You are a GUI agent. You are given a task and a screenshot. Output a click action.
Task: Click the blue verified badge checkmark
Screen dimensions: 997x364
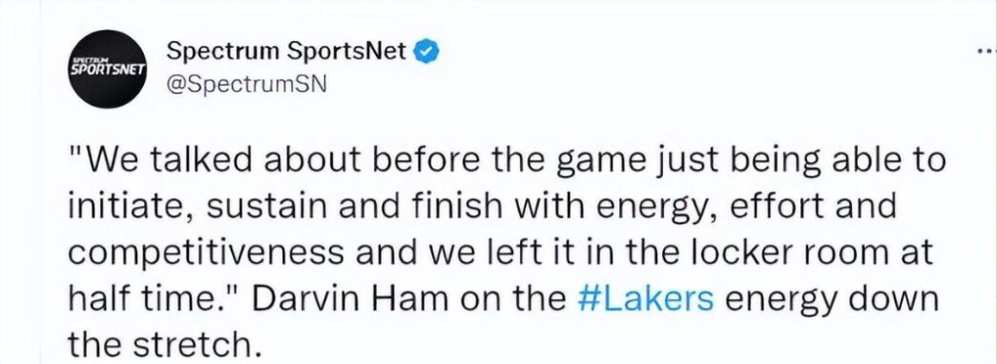(426, 53)
